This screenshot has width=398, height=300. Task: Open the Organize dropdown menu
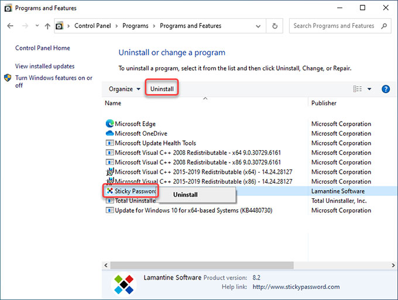tap(124, 89)
